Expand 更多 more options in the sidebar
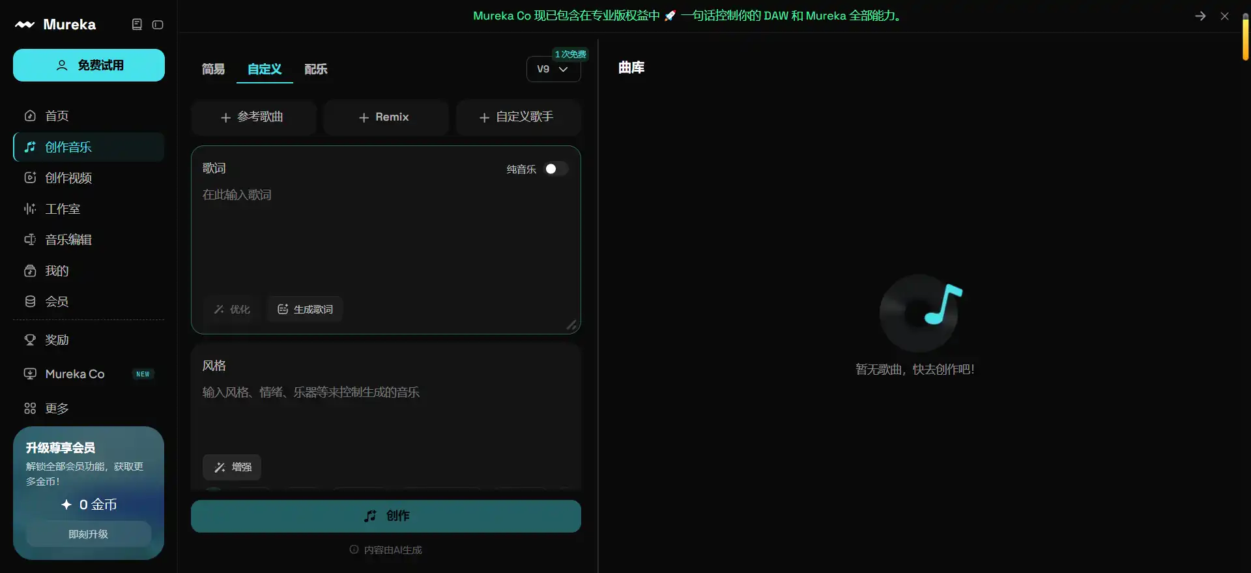 click(x=89, y=409)
